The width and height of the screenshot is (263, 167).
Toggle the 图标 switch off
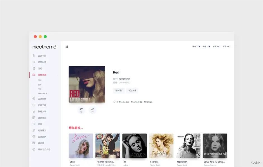[x=209, y=47]
